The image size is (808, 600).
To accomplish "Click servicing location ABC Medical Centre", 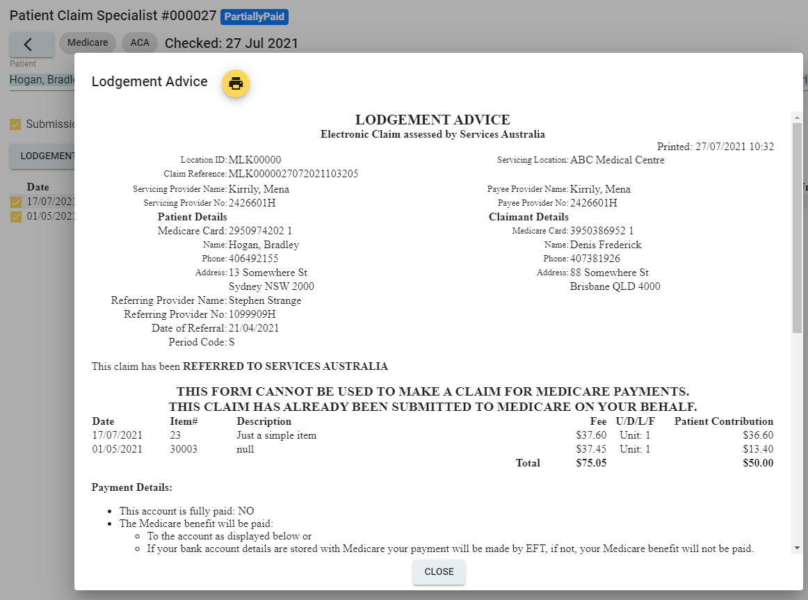I will (x=617, y=160).
